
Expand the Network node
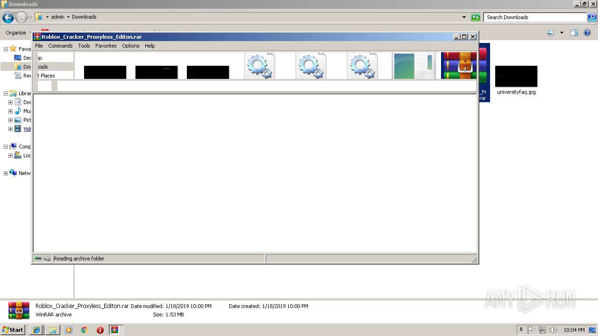tap(6, 173)
